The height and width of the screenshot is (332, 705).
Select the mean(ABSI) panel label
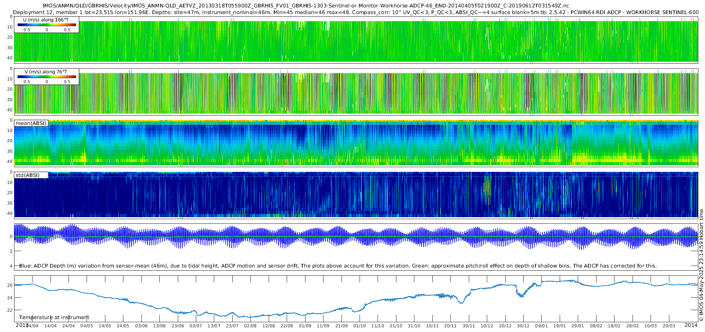[x=31, y=123]
